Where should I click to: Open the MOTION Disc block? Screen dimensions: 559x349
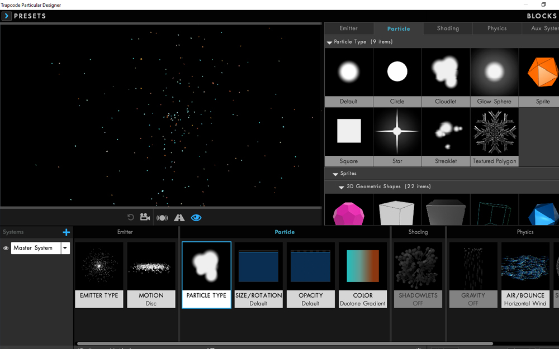coord(151,275)
